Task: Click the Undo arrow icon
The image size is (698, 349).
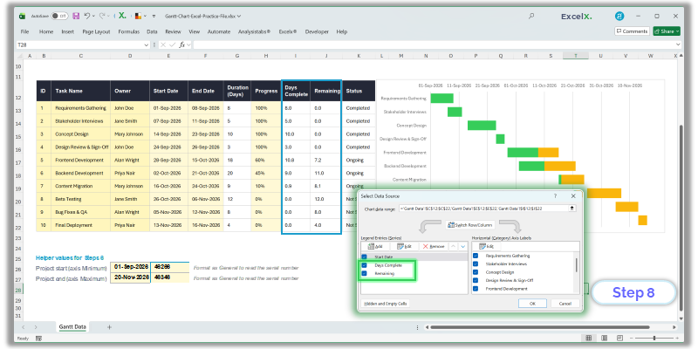Action: (86, 16)
